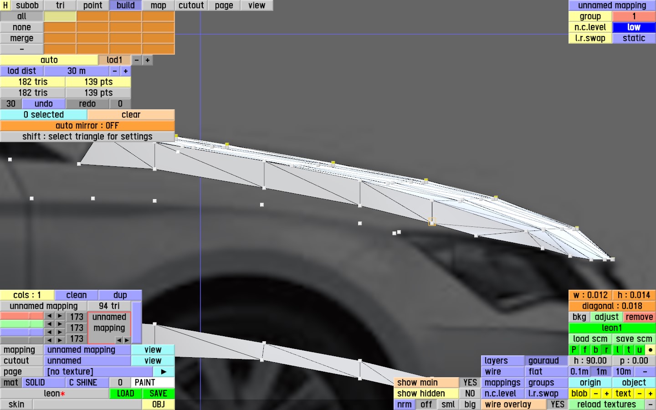Click the right arrow of the grey brightness row

pos(60,340)
